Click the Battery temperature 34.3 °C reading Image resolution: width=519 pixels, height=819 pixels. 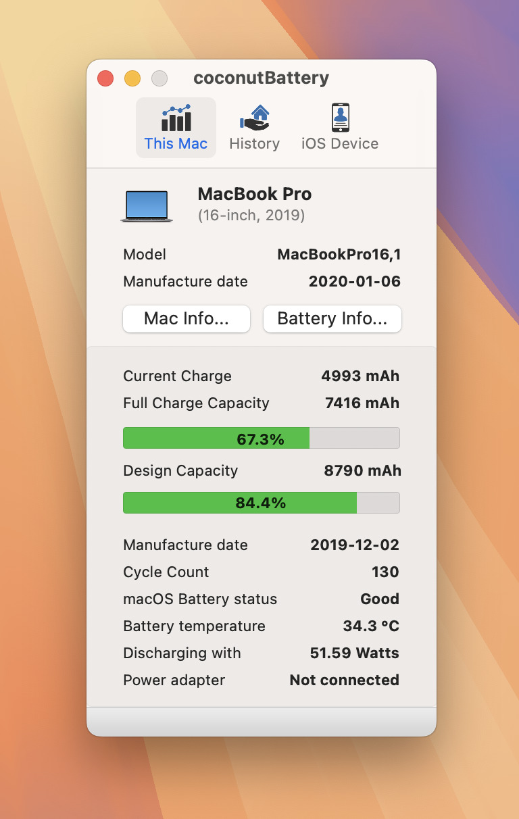[371, 626]
